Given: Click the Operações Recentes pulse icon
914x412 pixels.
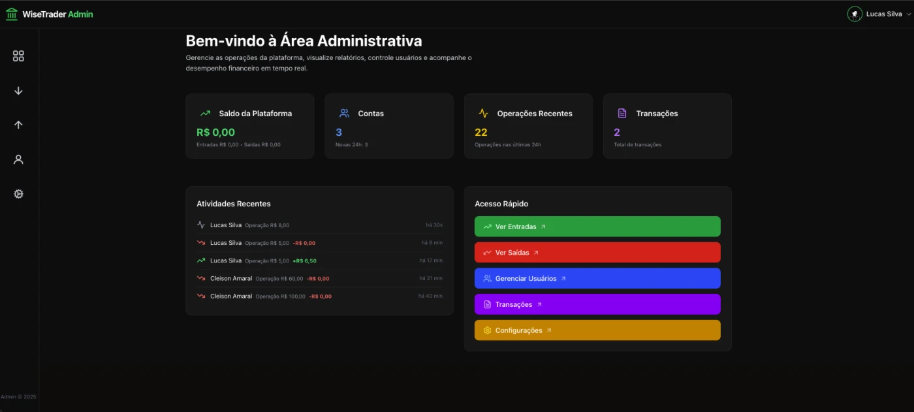Looking at the screenshot, I should point(483,114).
